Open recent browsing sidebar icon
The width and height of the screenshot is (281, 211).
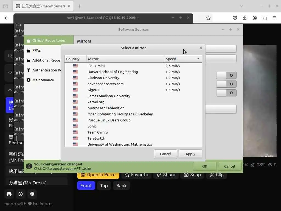pyautogui.click(x=5, y=6)
